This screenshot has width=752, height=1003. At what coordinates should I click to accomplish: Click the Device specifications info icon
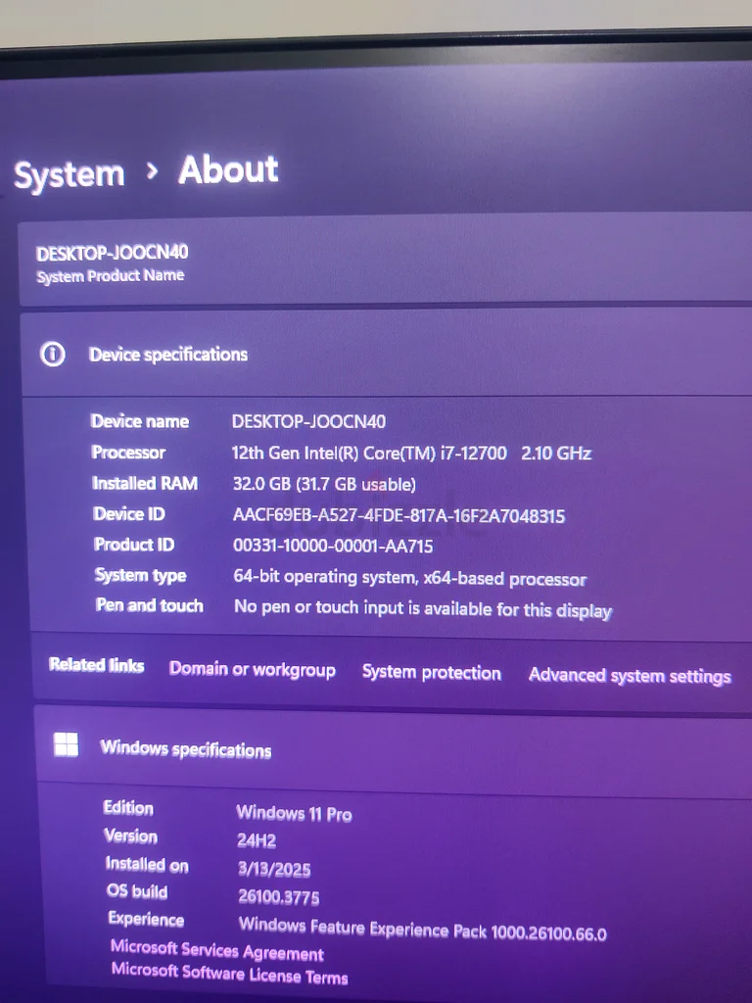click(x=53, y=354)
